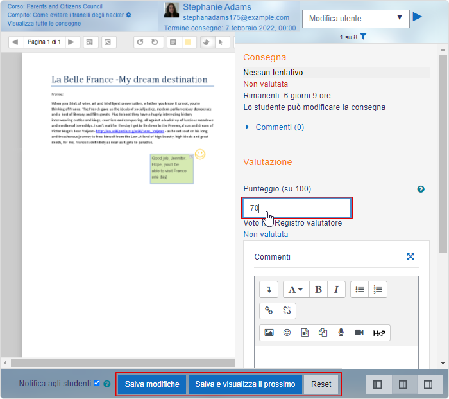
Task: Collapse the review panel layout button
Action: 377,384
